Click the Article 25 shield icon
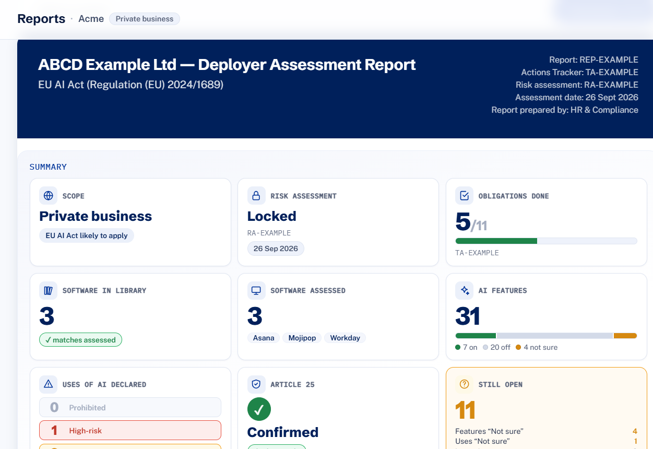 pos(256,384)
